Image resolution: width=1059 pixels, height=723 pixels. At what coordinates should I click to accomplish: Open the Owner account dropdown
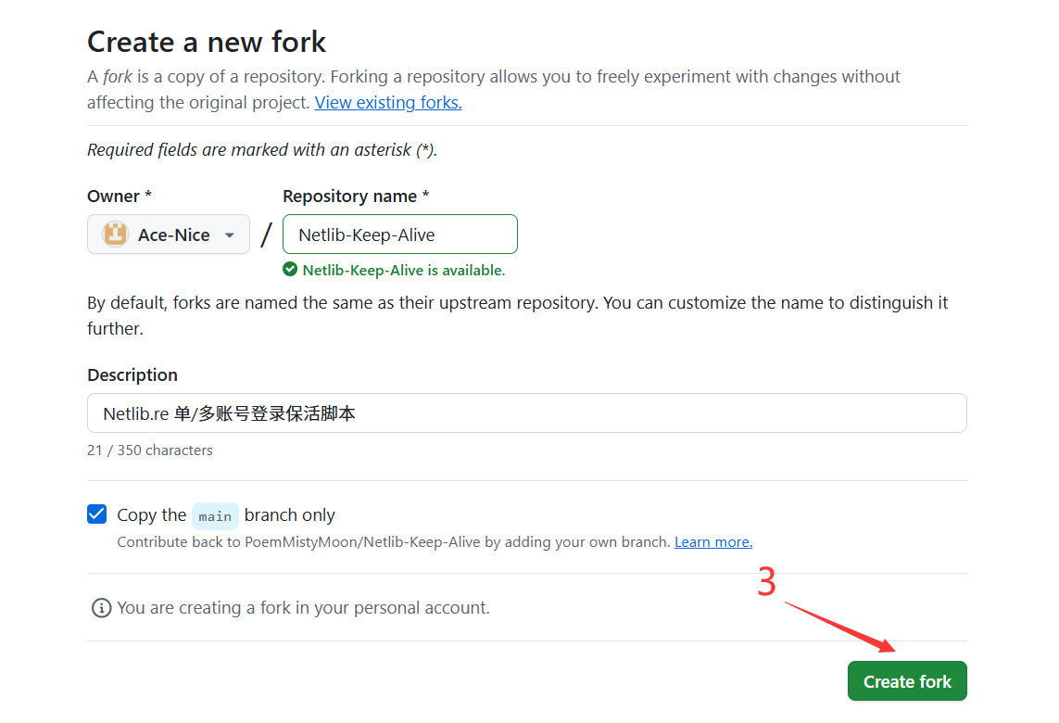click(168, 234)
